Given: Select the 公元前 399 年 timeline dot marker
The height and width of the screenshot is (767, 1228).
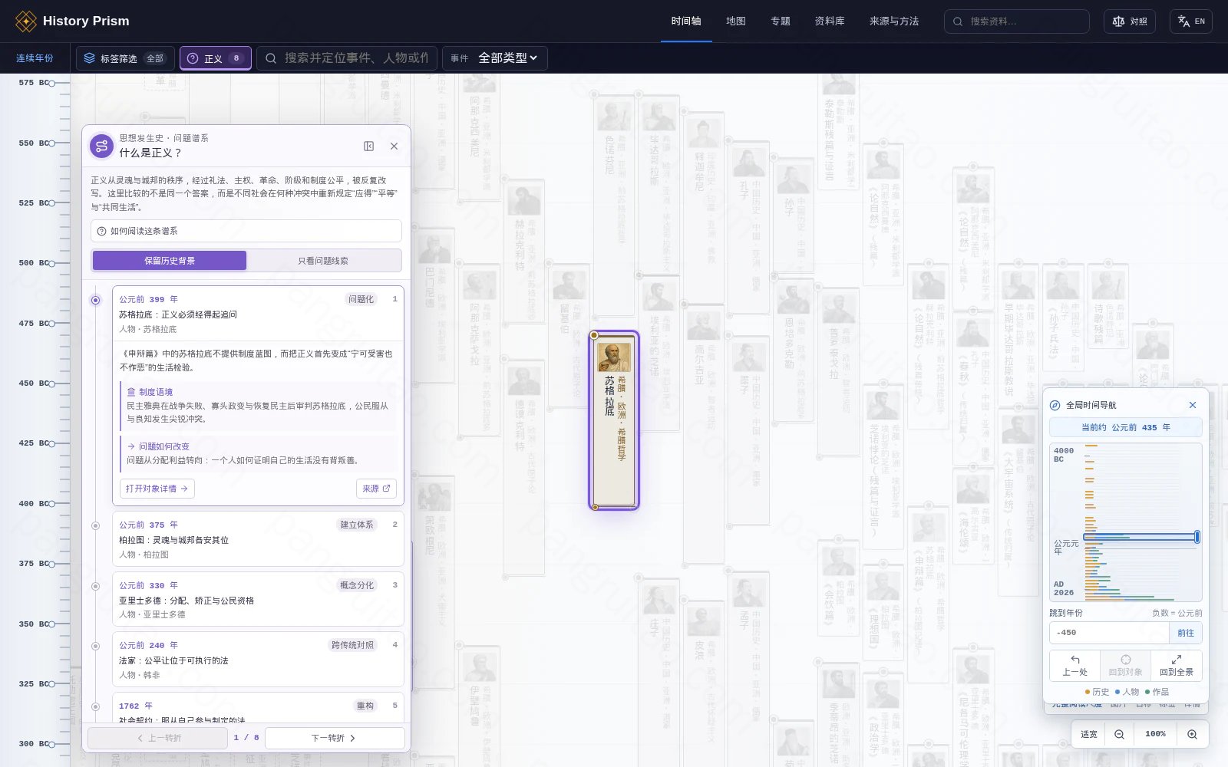Looking at the screenshot, I should (x=95, y=300).
